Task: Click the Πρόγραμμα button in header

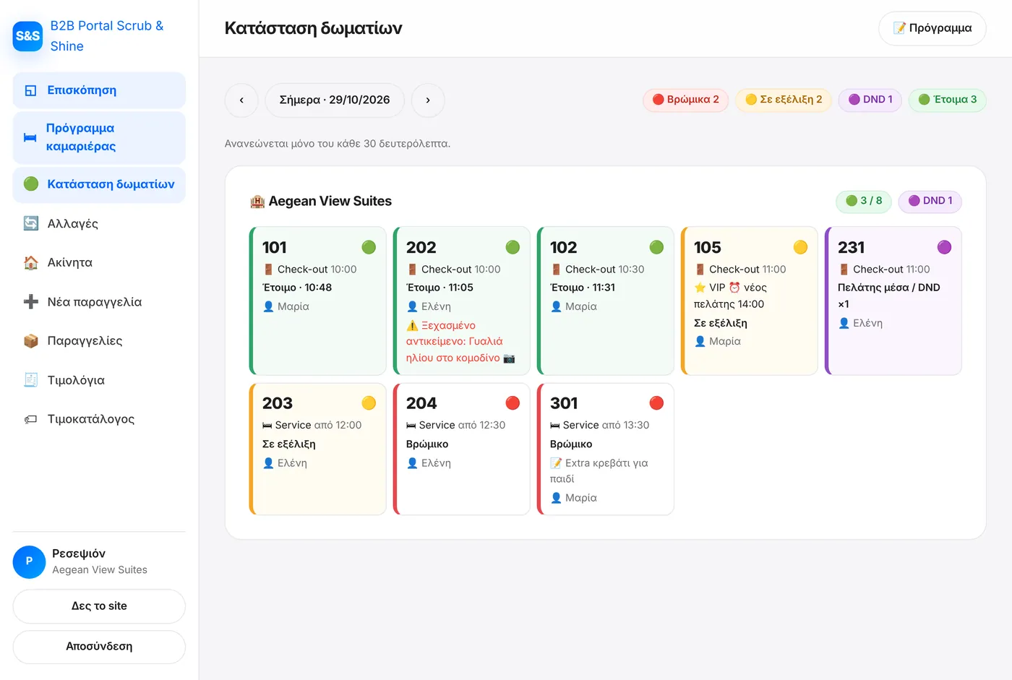Action: point(932,28)
